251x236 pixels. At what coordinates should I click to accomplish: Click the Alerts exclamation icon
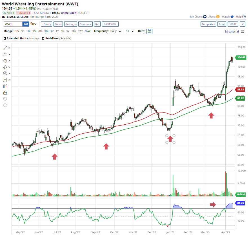click(218, 17)
